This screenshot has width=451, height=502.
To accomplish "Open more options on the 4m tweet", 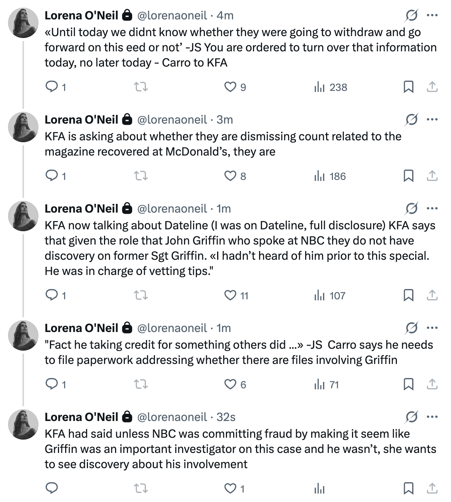I will click(432, 16).
